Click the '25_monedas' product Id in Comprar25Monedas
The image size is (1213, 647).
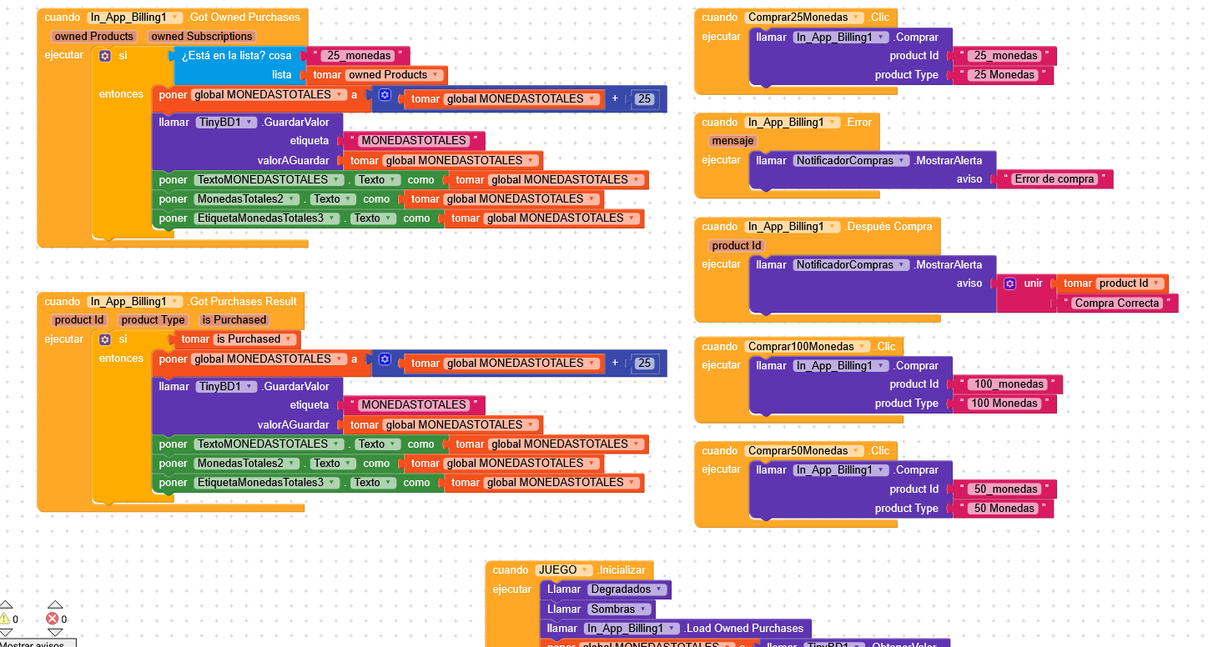click(x=1006, y=56)
